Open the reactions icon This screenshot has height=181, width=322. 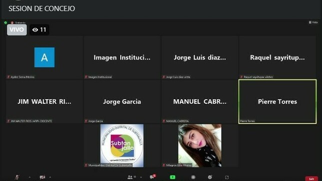click(210, 177)
